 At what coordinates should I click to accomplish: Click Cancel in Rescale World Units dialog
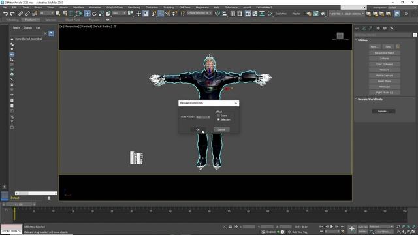(221, 129)
